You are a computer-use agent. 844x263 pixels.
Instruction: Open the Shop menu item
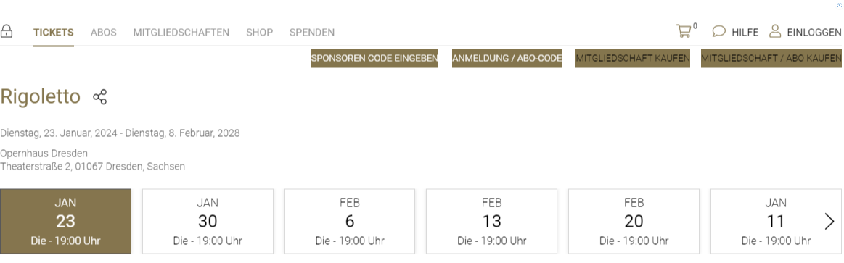click(260, 33)
